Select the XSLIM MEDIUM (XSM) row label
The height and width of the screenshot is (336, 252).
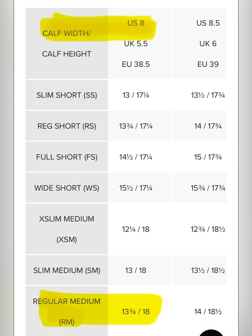[x=67, y=229]
